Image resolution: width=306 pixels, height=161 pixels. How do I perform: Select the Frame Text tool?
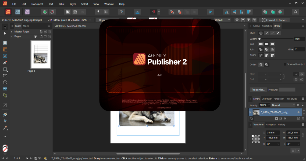(5, 43)
